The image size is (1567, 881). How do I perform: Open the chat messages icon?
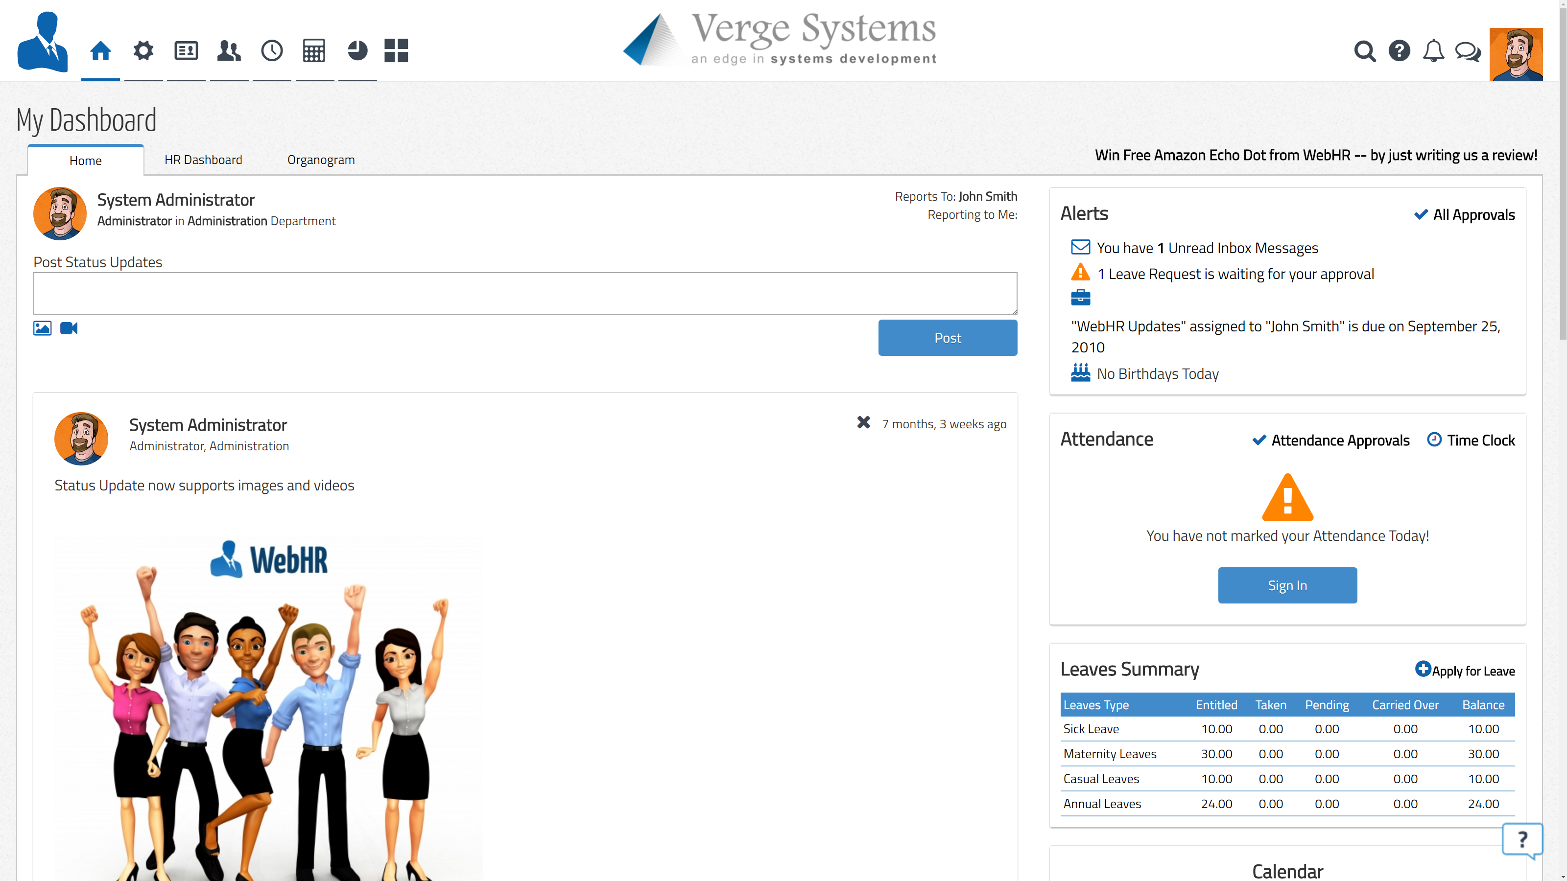(1467, 51)
